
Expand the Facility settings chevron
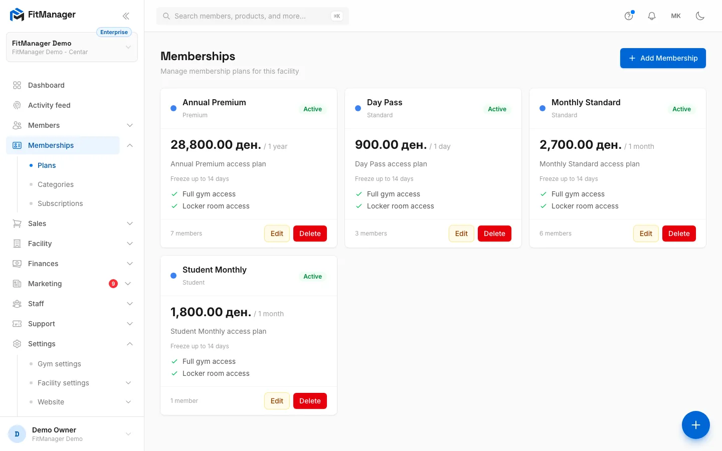pyautogui.click(x=128, y=383)
